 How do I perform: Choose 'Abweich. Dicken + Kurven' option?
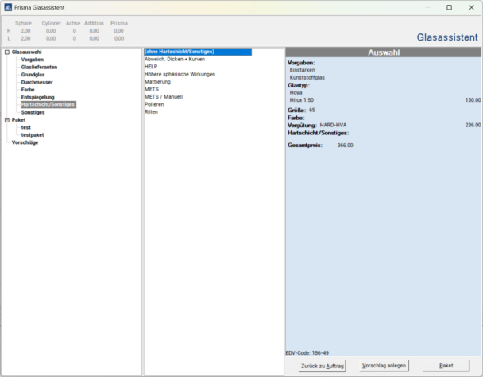pyautogui.click(x=174, y=60)
